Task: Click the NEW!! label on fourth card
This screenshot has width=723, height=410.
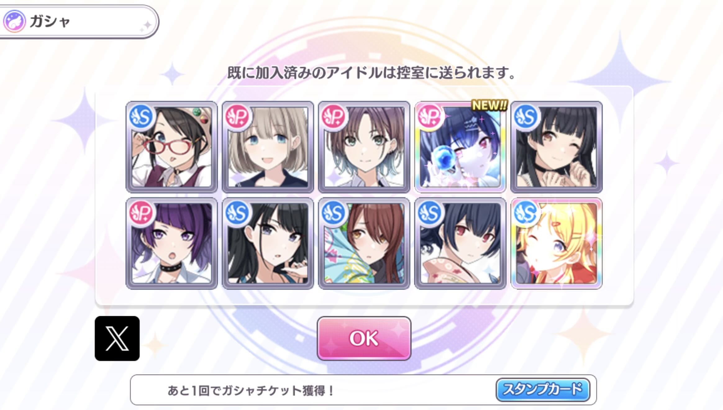Action: [489, 105]
